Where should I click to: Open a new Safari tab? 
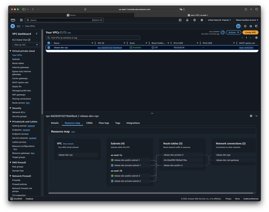pyautogui.click(x=251, y=9)
